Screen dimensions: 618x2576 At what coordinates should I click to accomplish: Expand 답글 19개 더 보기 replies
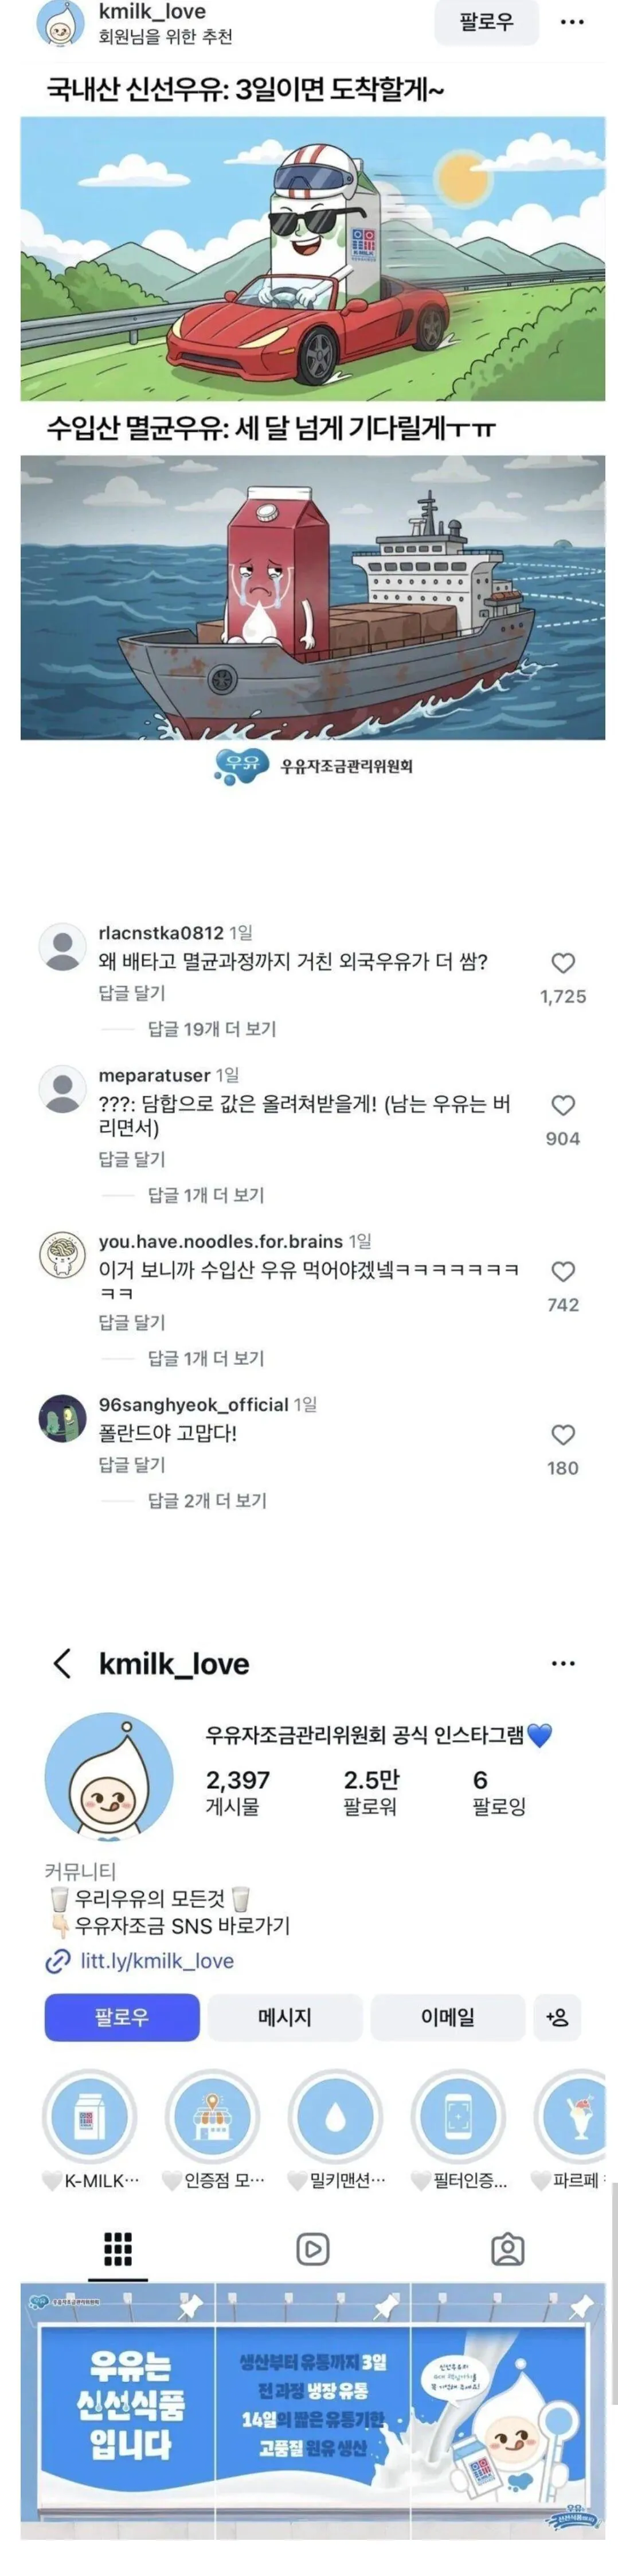[212, 1029]
